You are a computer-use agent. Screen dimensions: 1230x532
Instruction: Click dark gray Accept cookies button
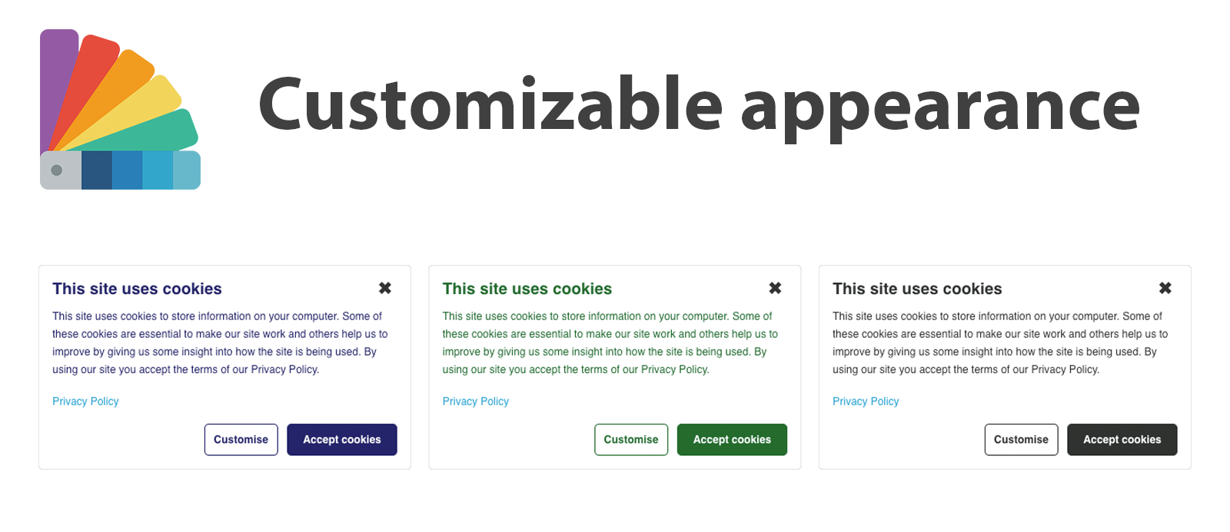(x=1122, y=440)
